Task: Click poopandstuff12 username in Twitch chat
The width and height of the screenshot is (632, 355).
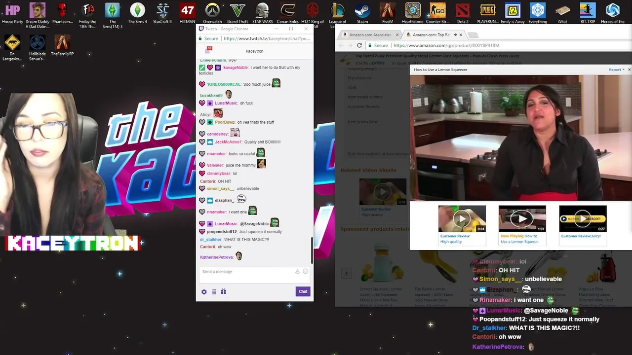Action: pyautogui.click(x=222, y=232)
